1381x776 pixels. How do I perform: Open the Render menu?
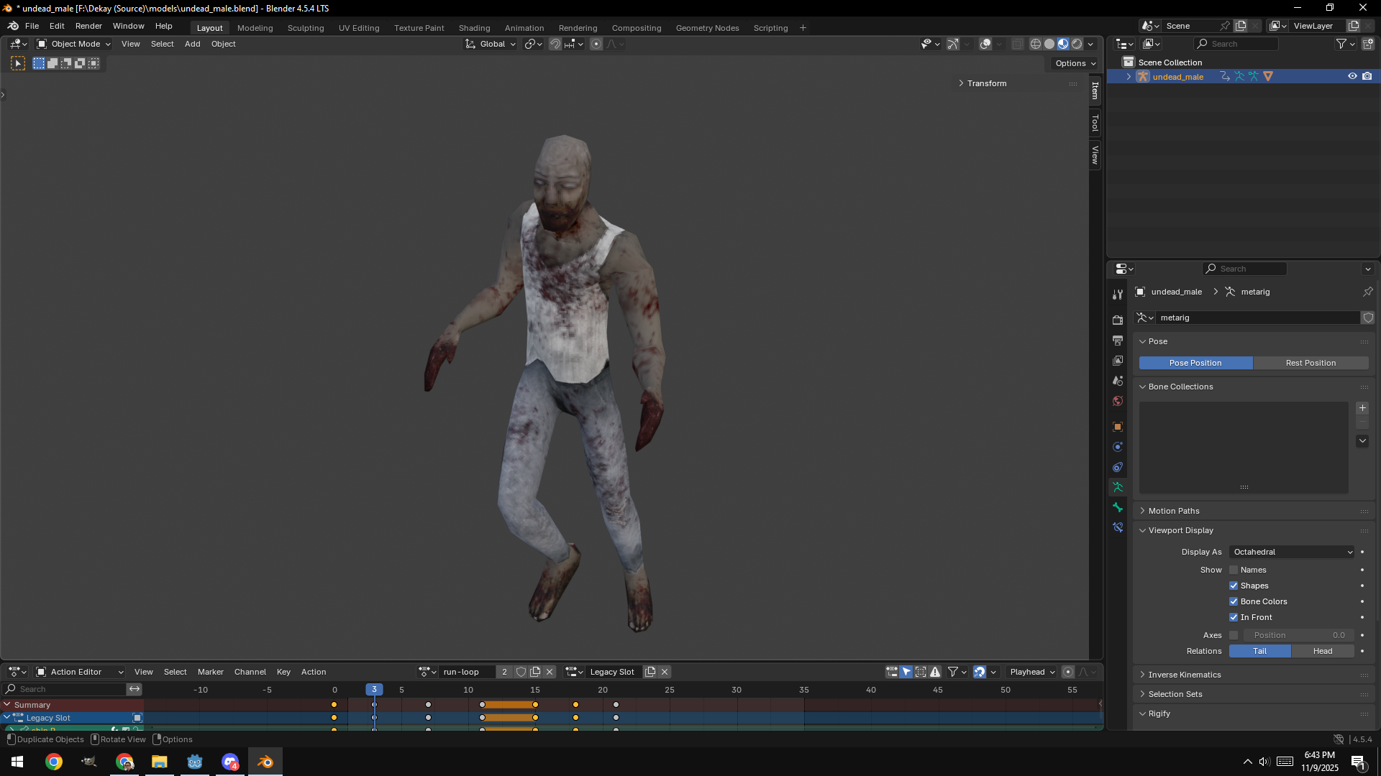(88, 26)
